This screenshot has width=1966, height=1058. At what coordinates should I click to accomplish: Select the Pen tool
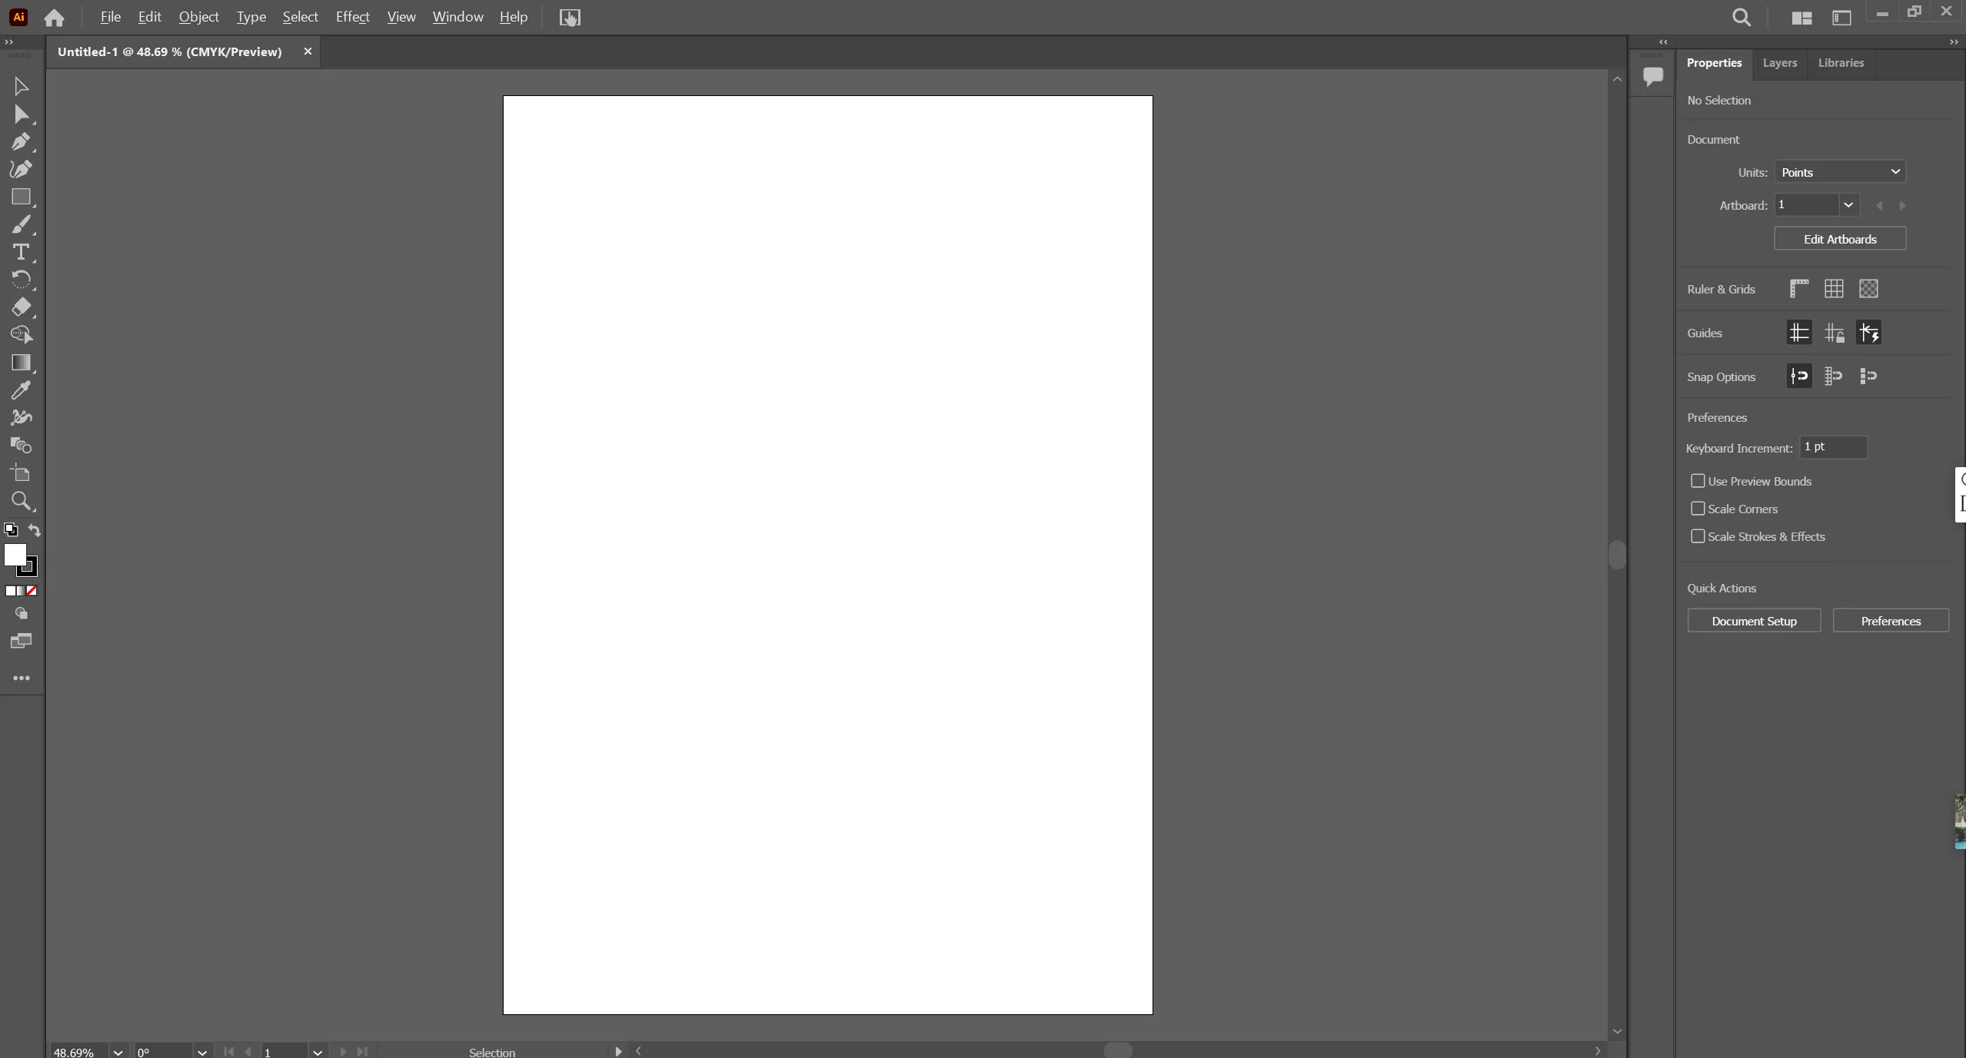click(x=22, y=141)
